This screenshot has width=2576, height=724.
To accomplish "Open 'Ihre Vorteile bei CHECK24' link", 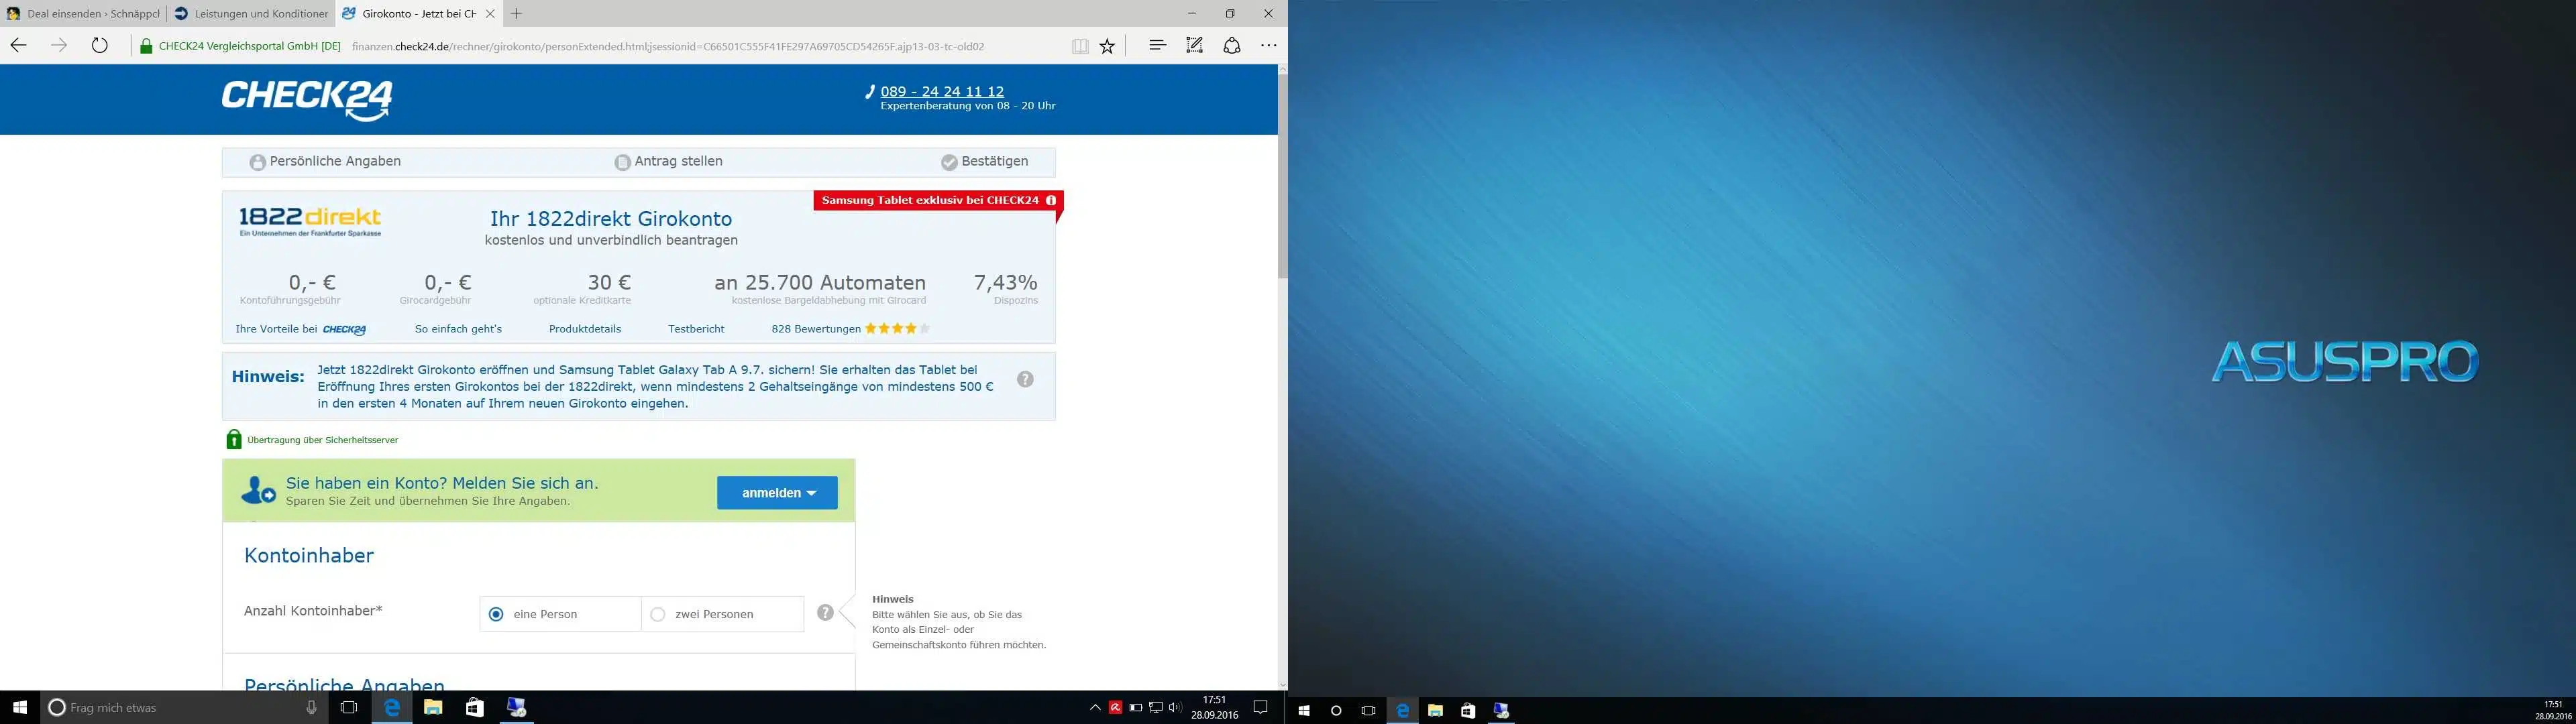I will [301, 329].
